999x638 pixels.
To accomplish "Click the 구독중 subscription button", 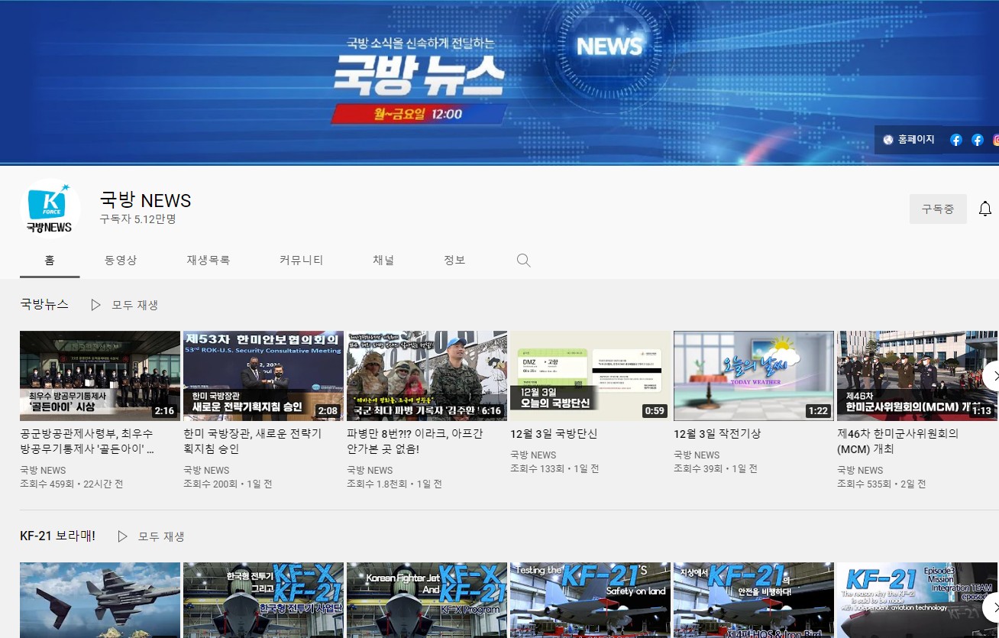I will 938,209.
